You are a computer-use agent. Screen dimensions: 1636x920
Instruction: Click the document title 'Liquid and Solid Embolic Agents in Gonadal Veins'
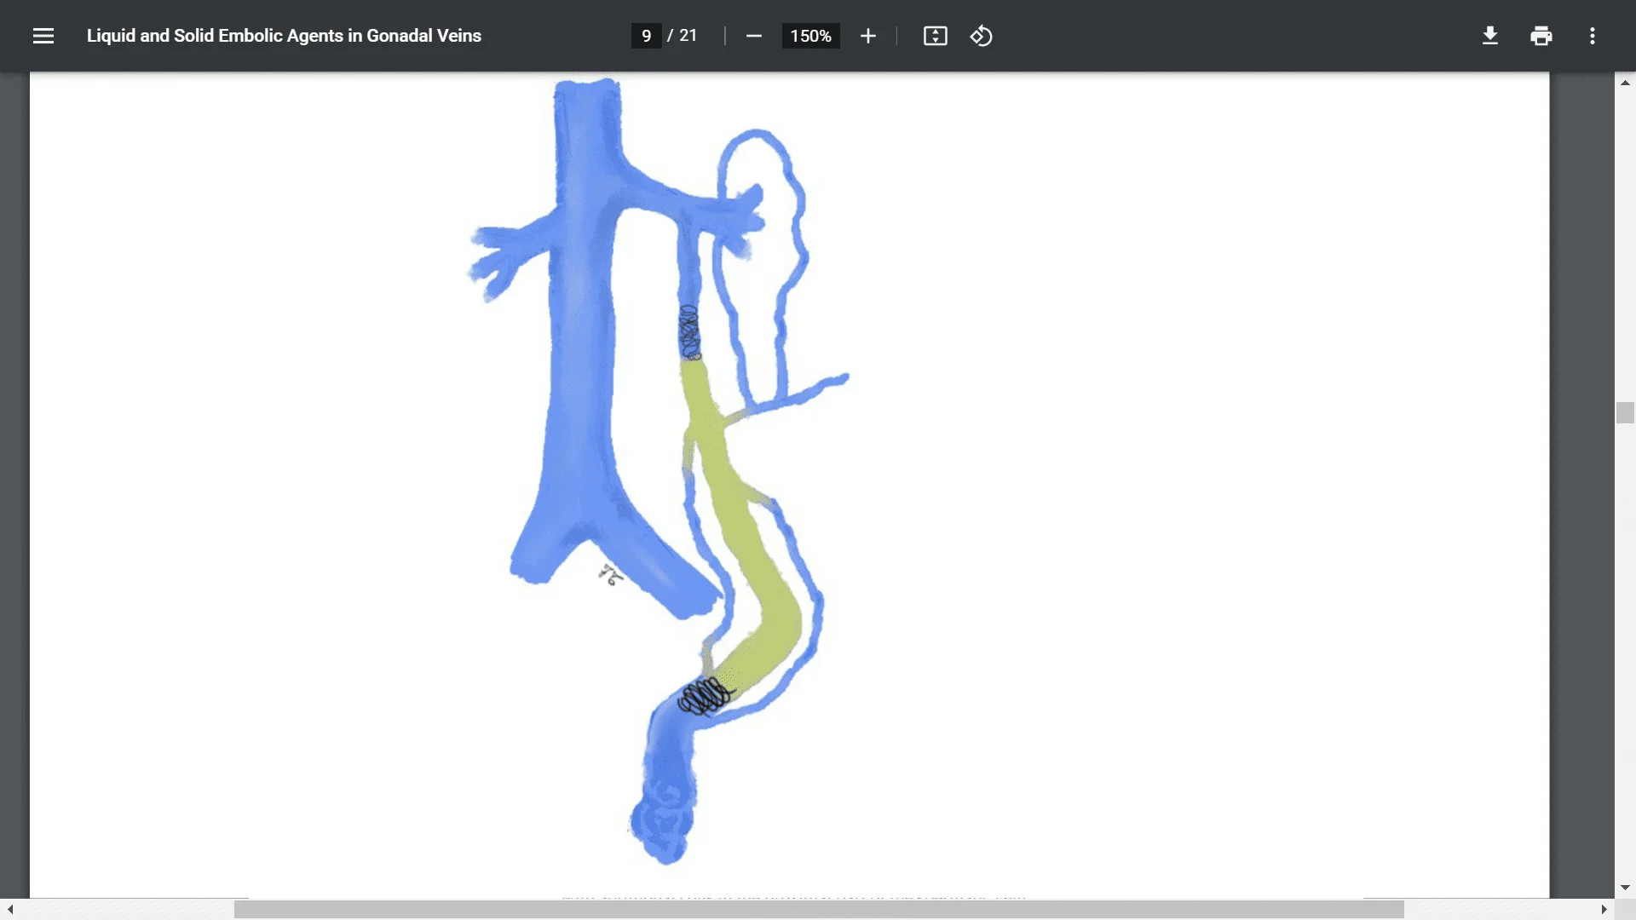pyautogui.click(x=284, y=36)
